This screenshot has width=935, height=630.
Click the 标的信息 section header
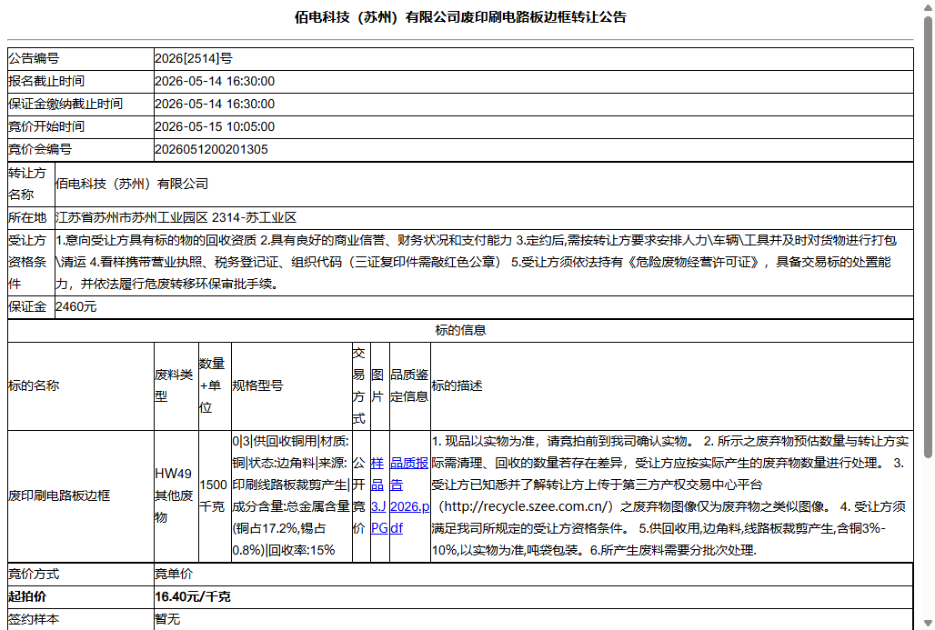(x=460, y=330)
